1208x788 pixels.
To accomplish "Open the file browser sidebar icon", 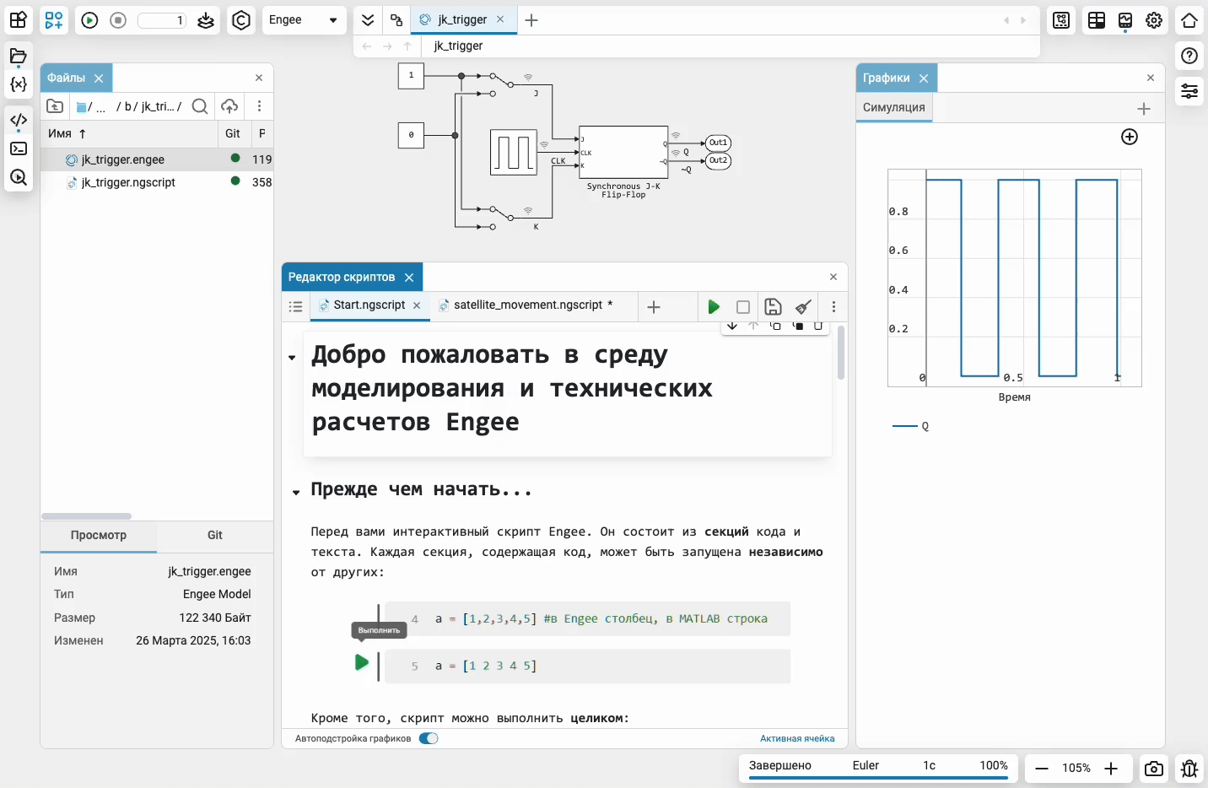I will [19, 57].
